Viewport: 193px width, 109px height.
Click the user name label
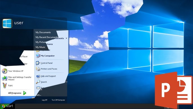point(19,23)
